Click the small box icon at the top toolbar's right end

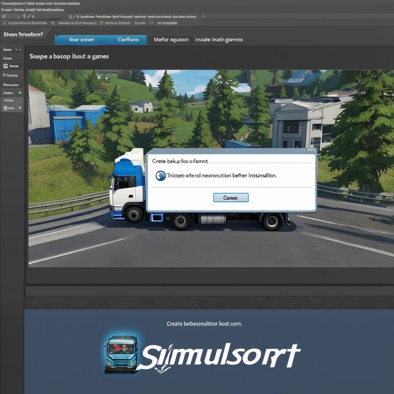click(204, 17)
